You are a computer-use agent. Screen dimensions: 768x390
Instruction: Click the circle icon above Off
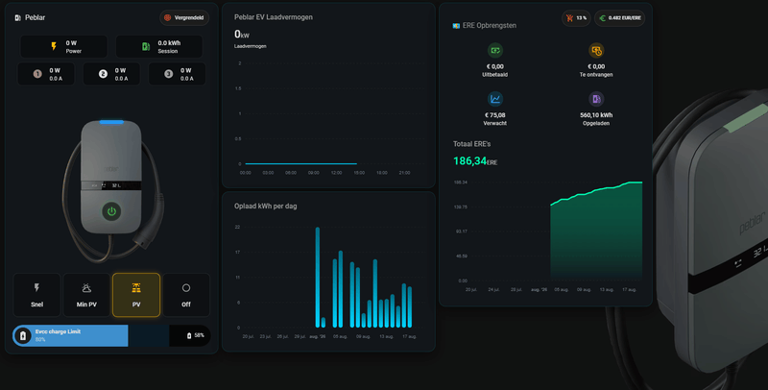point(186,288)
